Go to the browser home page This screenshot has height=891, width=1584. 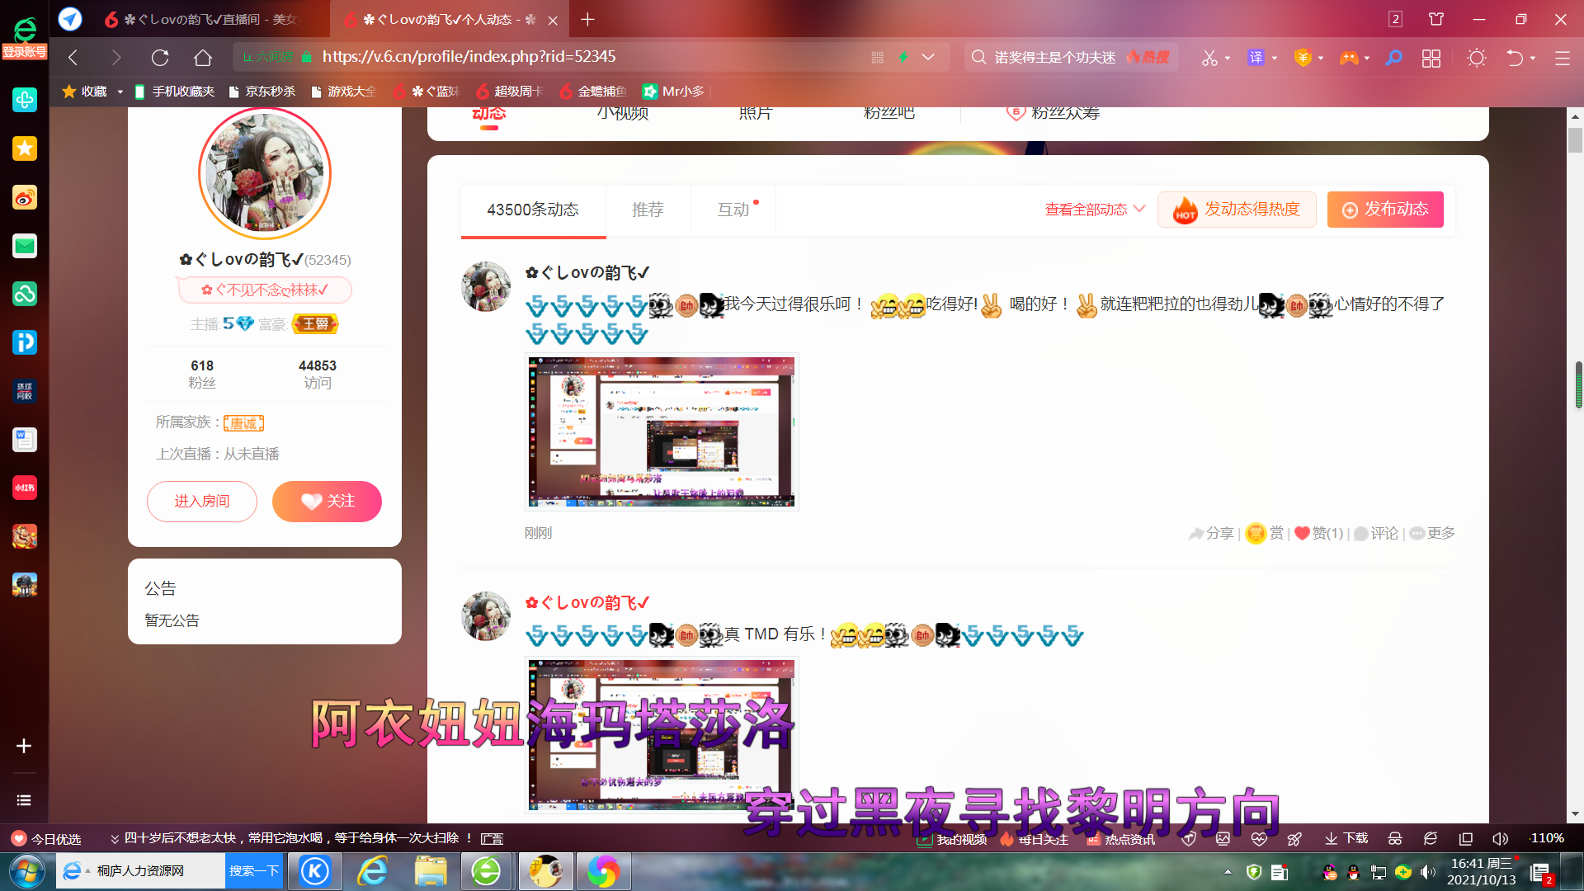203,57
